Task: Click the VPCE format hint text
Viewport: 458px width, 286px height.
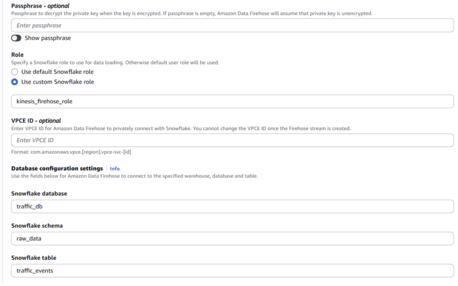Action: (x=71, y=152)
